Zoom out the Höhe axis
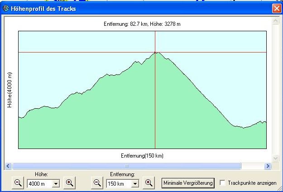This screenshot has height=192, width=283. [x=18, y=183]
